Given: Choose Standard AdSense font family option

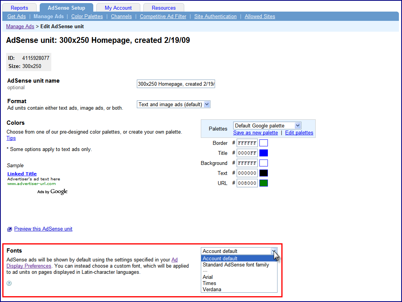Looking at the screenshot, I should 239,265.
